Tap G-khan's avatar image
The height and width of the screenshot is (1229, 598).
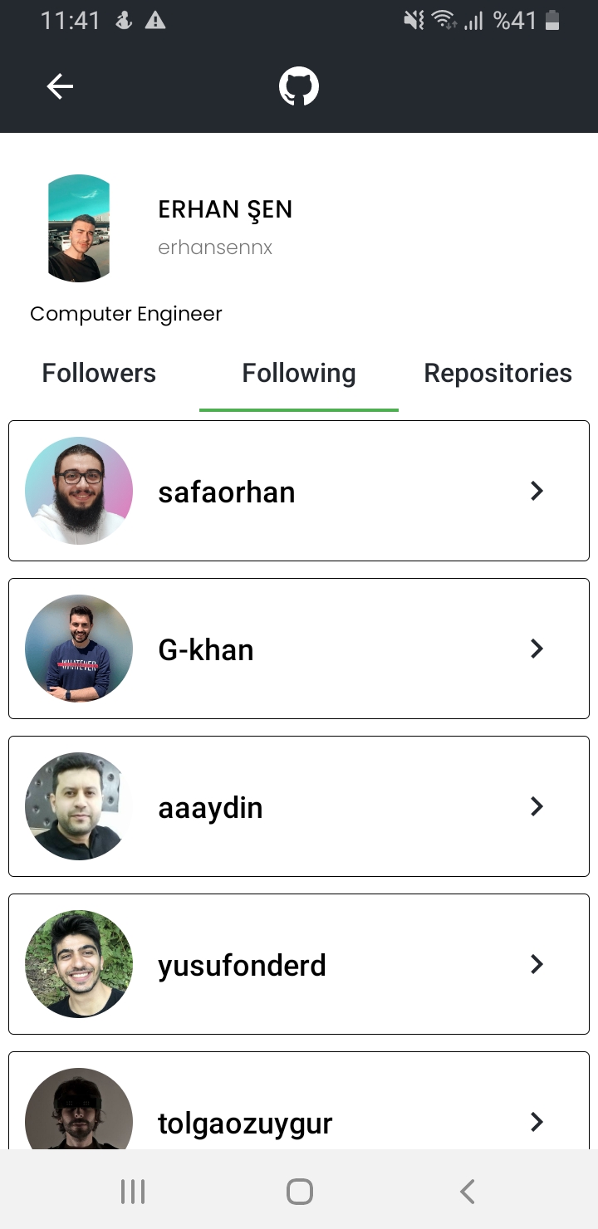pos(78,648)
